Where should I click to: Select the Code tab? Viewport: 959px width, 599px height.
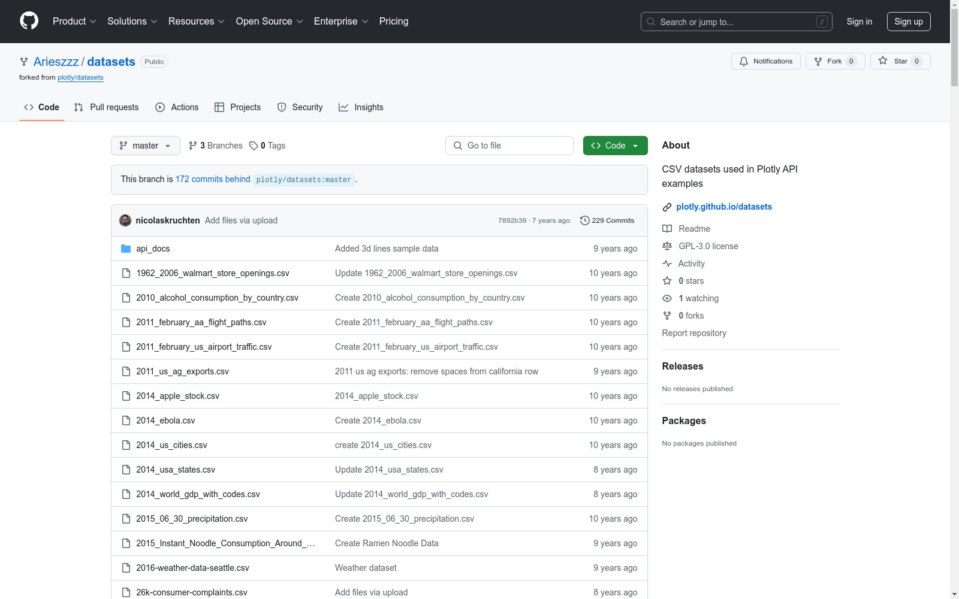[42, 107]
